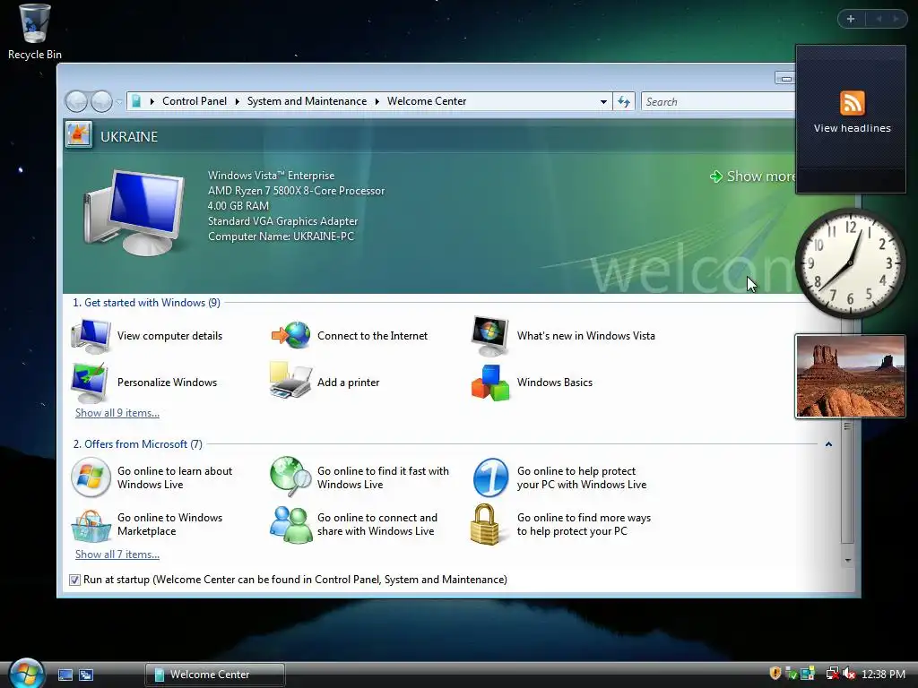This screenshot has height=688, width=918.
Task: Click Show more details link
Action: 753,176
